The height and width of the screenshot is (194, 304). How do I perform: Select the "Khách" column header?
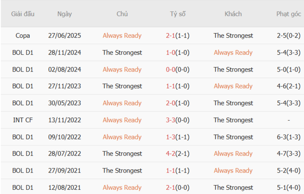[233, 14]
